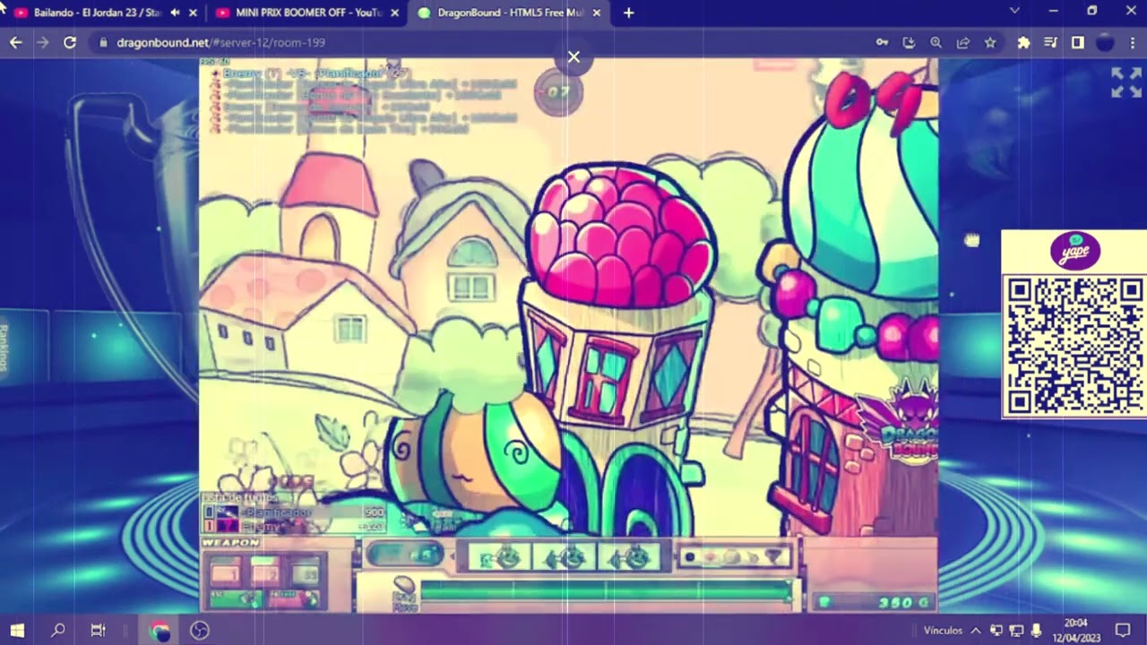This screenshot has height=645, width=1147.
Task: Open Windows taskbar search
Action: point(57,630)
